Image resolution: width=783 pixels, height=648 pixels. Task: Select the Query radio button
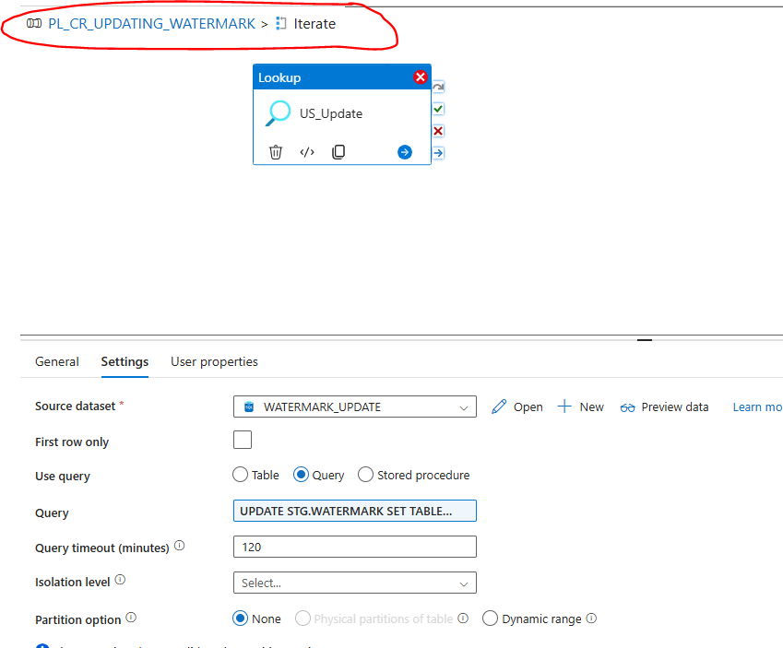(301, 475)
